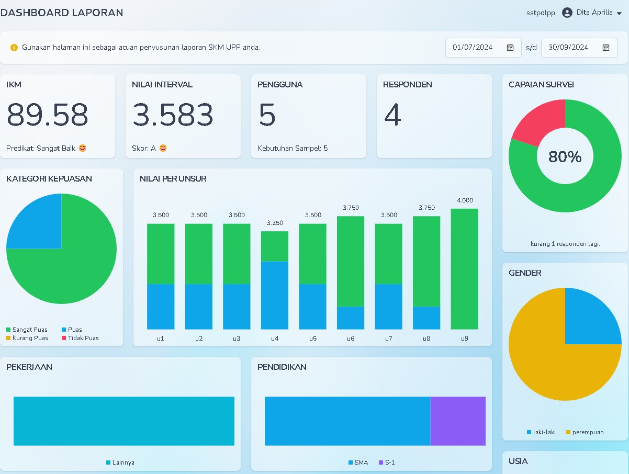Click the S-1 legend in Pendidikan

386,462
